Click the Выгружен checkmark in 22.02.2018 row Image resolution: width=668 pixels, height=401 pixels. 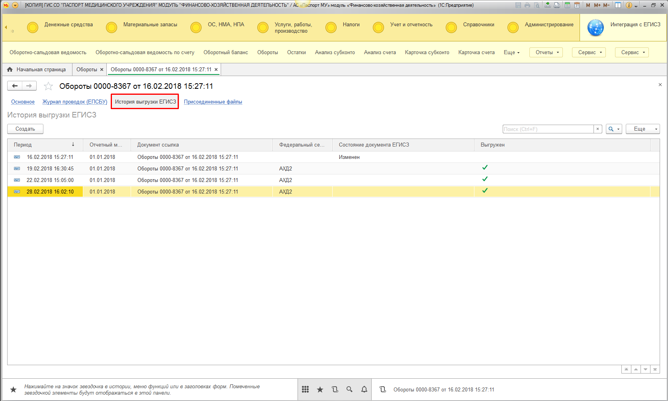(x=485, y=179)
